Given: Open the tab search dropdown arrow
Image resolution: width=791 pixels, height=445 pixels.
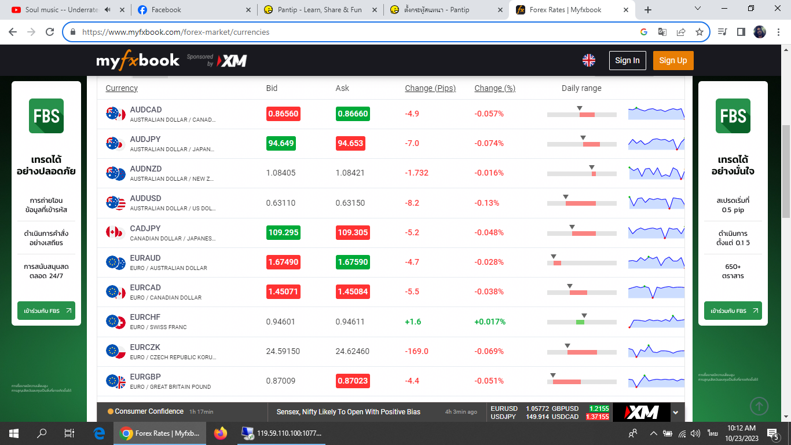Looking at the screenshot, I should point(698,9).
